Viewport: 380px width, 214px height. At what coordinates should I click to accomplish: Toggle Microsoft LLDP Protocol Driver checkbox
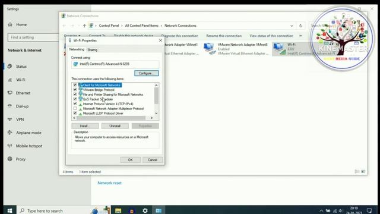(x=75, y=113)
